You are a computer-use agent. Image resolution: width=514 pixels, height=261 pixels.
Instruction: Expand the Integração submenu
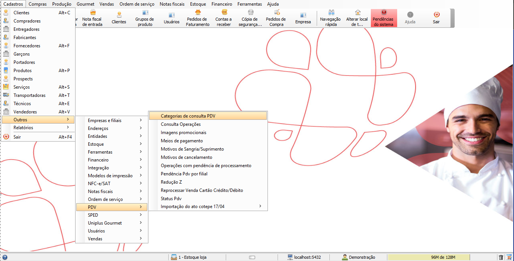point(112,168)
